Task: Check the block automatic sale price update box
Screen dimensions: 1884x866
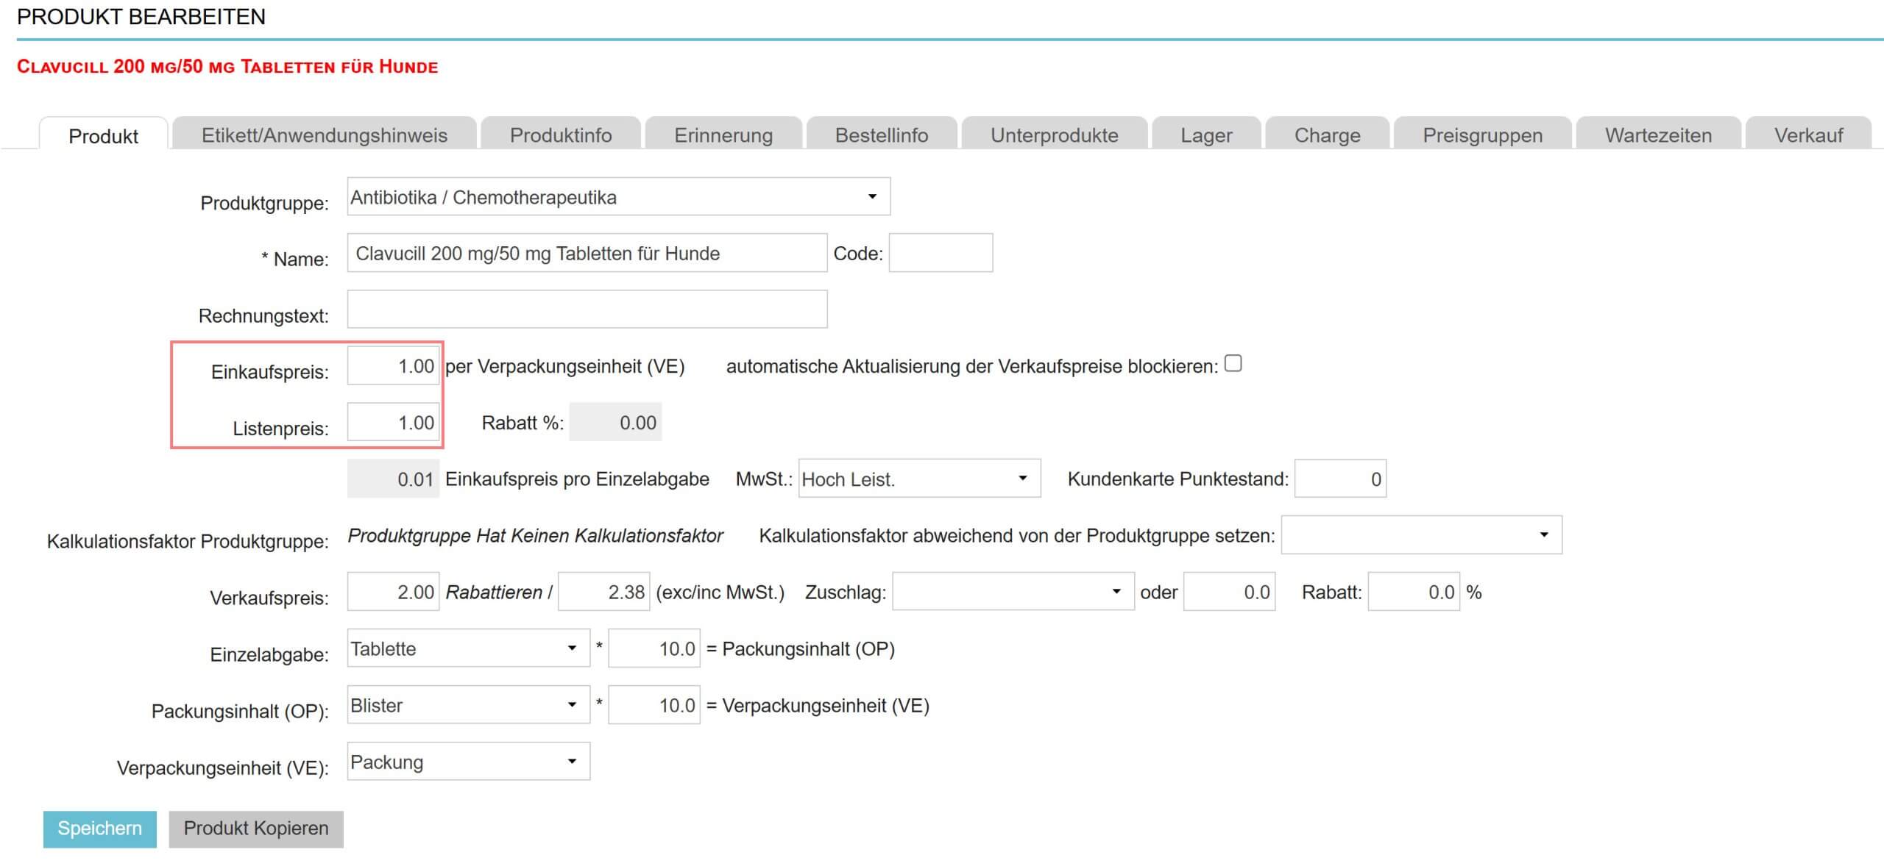Action: tap(1233, 364)
